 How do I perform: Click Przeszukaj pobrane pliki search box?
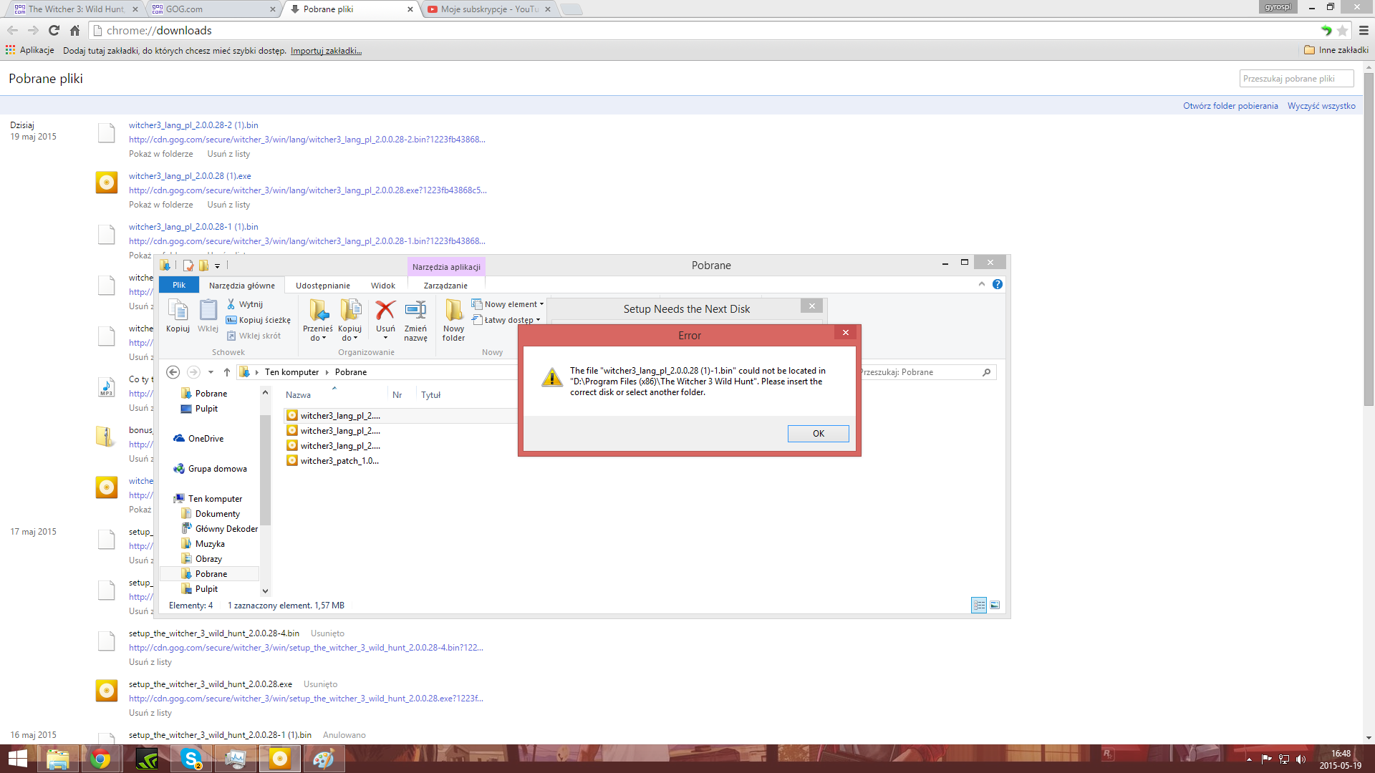1296,79
